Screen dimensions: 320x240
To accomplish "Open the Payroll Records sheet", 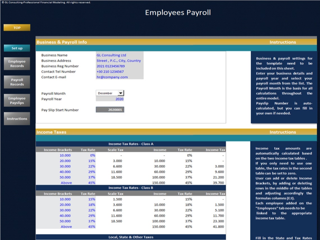I will click(x=17, y=82).
